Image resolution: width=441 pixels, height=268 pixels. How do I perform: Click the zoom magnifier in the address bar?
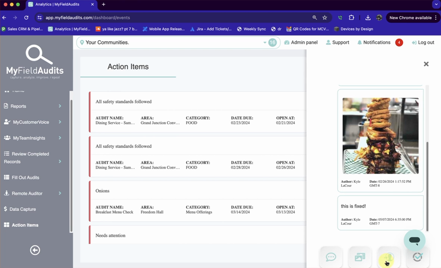[x=314, y=18]
